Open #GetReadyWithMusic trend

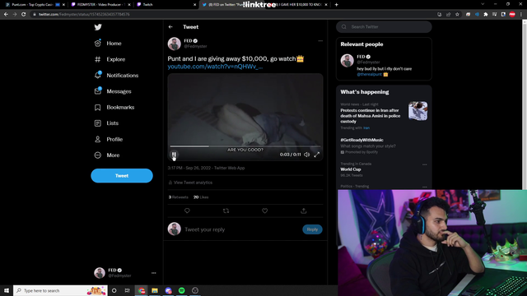[x=361, y=140]
